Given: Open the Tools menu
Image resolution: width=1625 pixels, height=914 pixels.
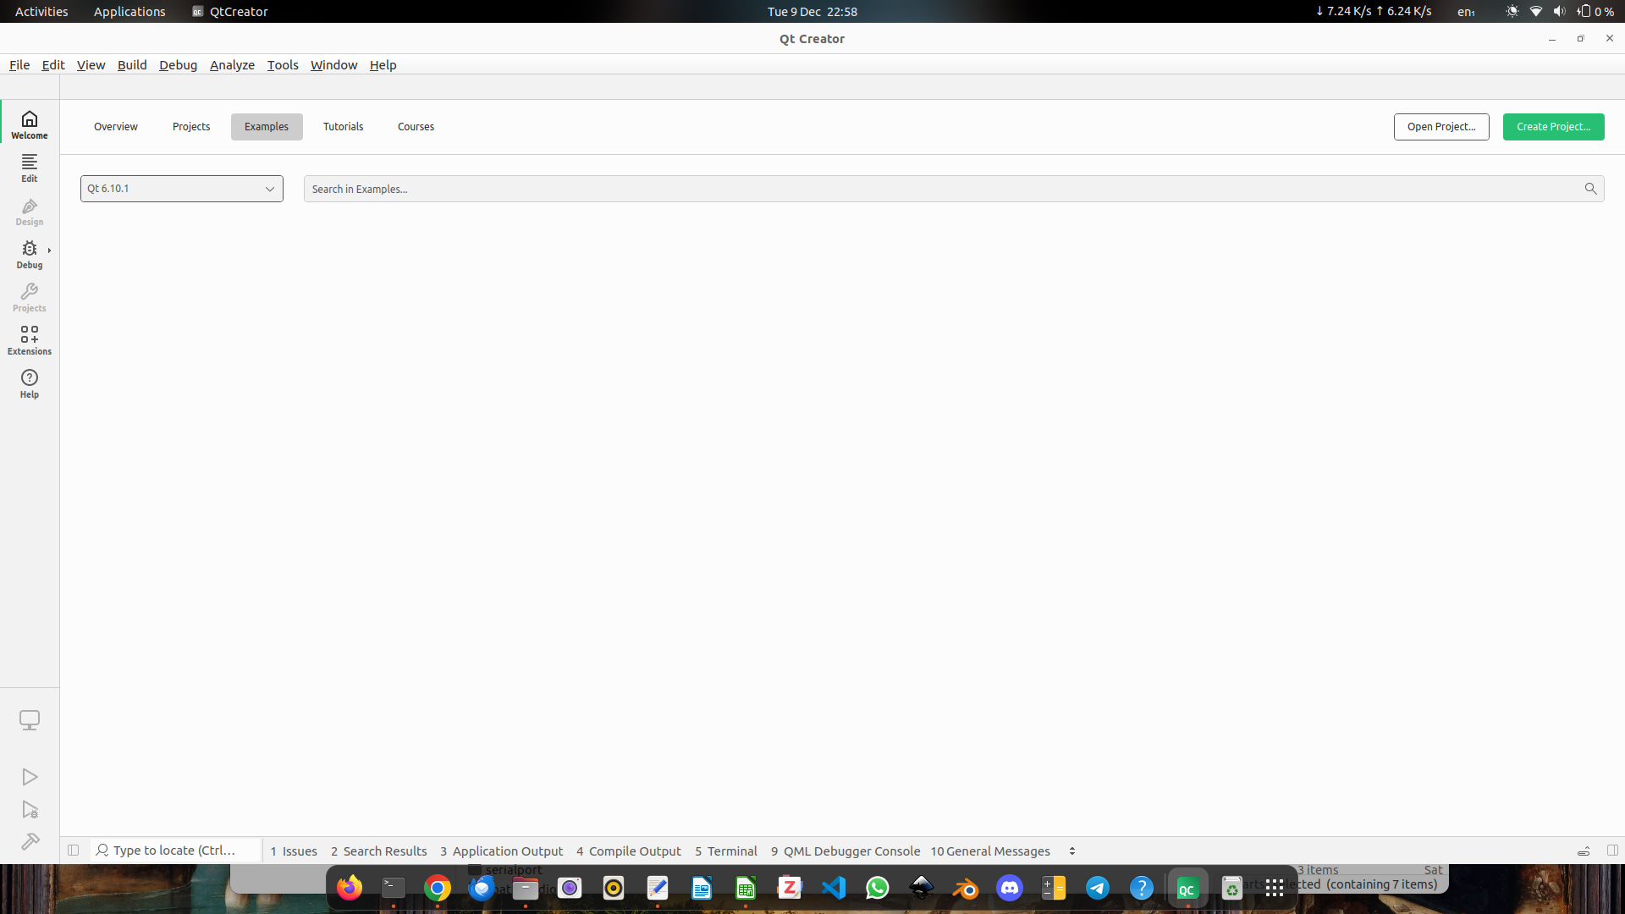Looking at the screenshot, I should [x=283, y=65].
